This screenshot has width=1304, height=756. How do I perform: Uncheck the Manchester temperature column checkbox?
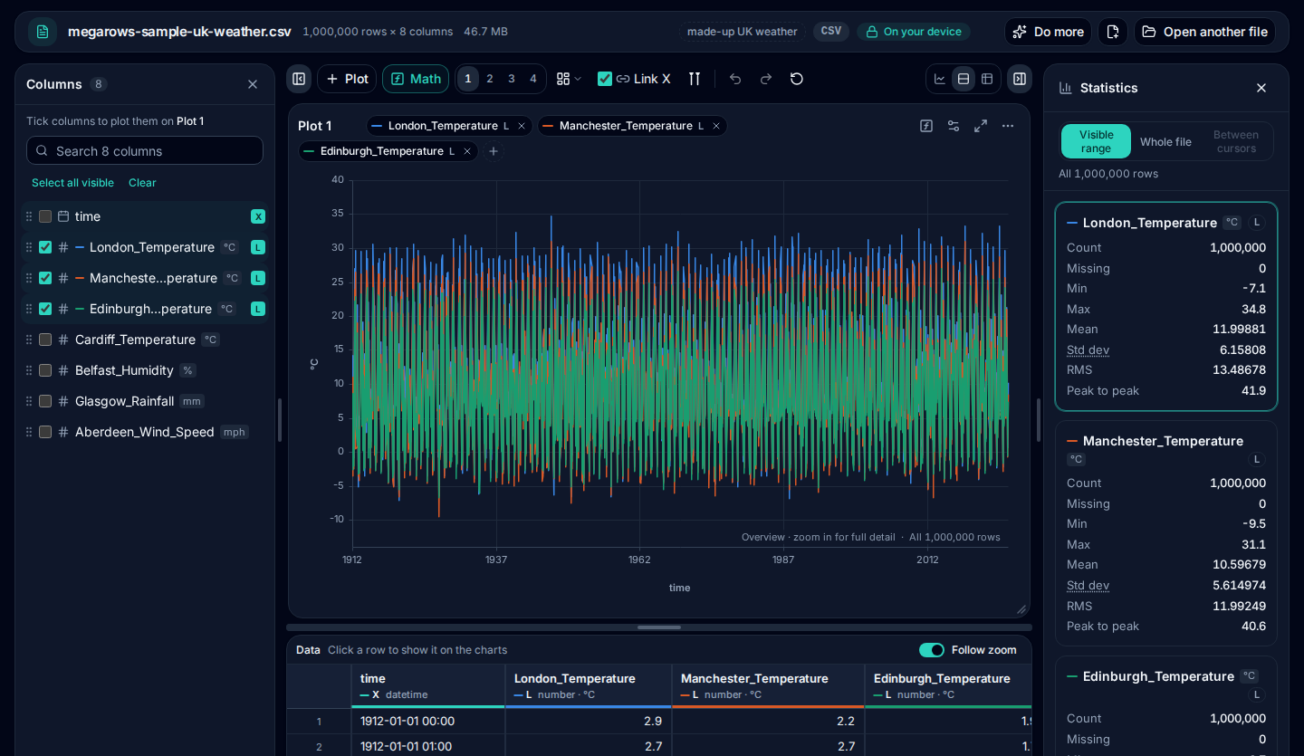click(45, 278)
